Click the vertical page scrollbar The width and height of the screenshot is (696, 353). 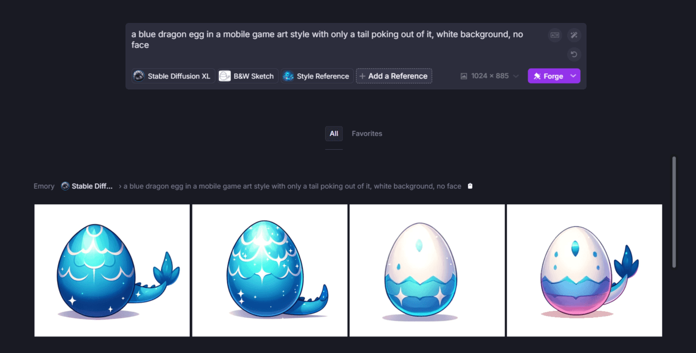pos(674,212)
